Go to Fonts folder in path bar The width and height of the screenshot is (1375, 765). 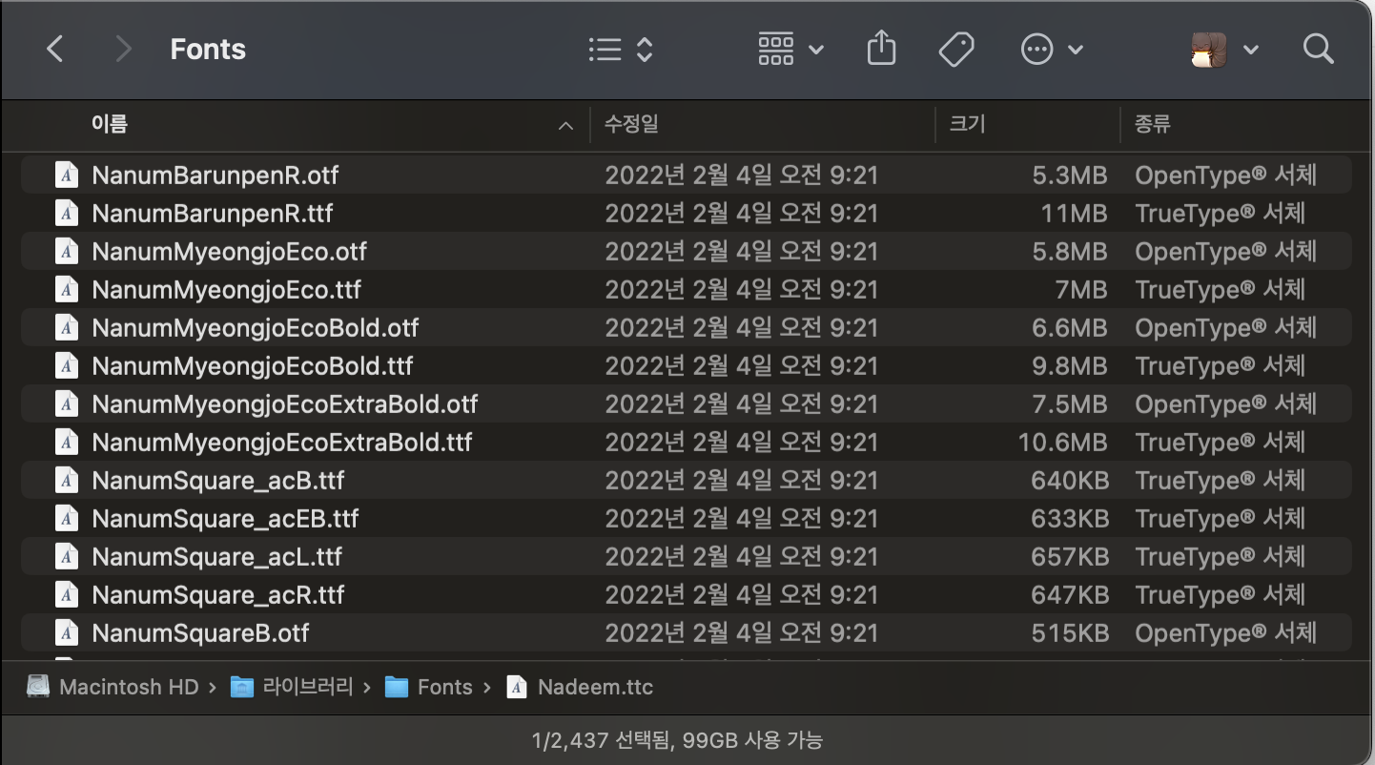click(x=445, y=687)
